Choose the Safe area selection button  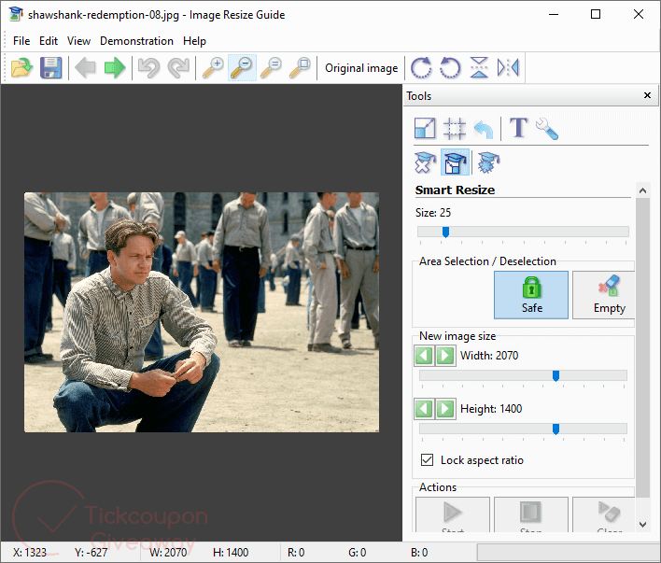[x=531, y=295]
